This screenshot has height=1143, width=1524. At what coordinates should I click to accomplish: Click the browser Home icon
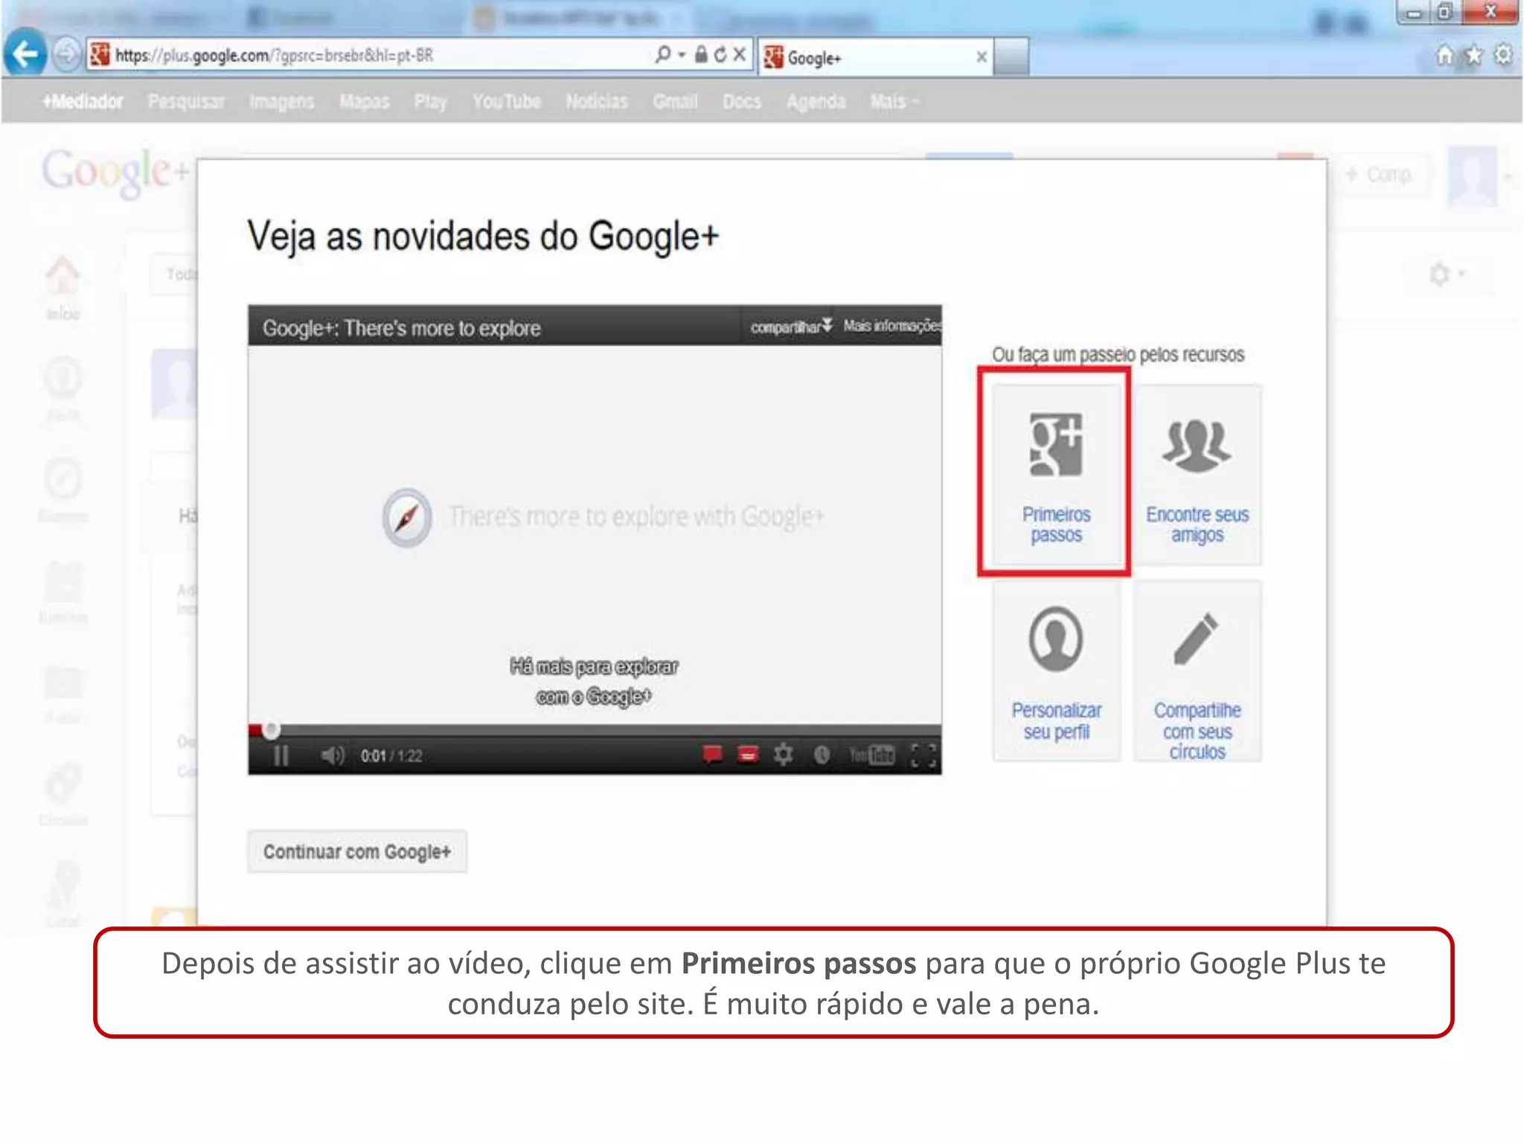pyautogui.click(x=1444, y=55)
